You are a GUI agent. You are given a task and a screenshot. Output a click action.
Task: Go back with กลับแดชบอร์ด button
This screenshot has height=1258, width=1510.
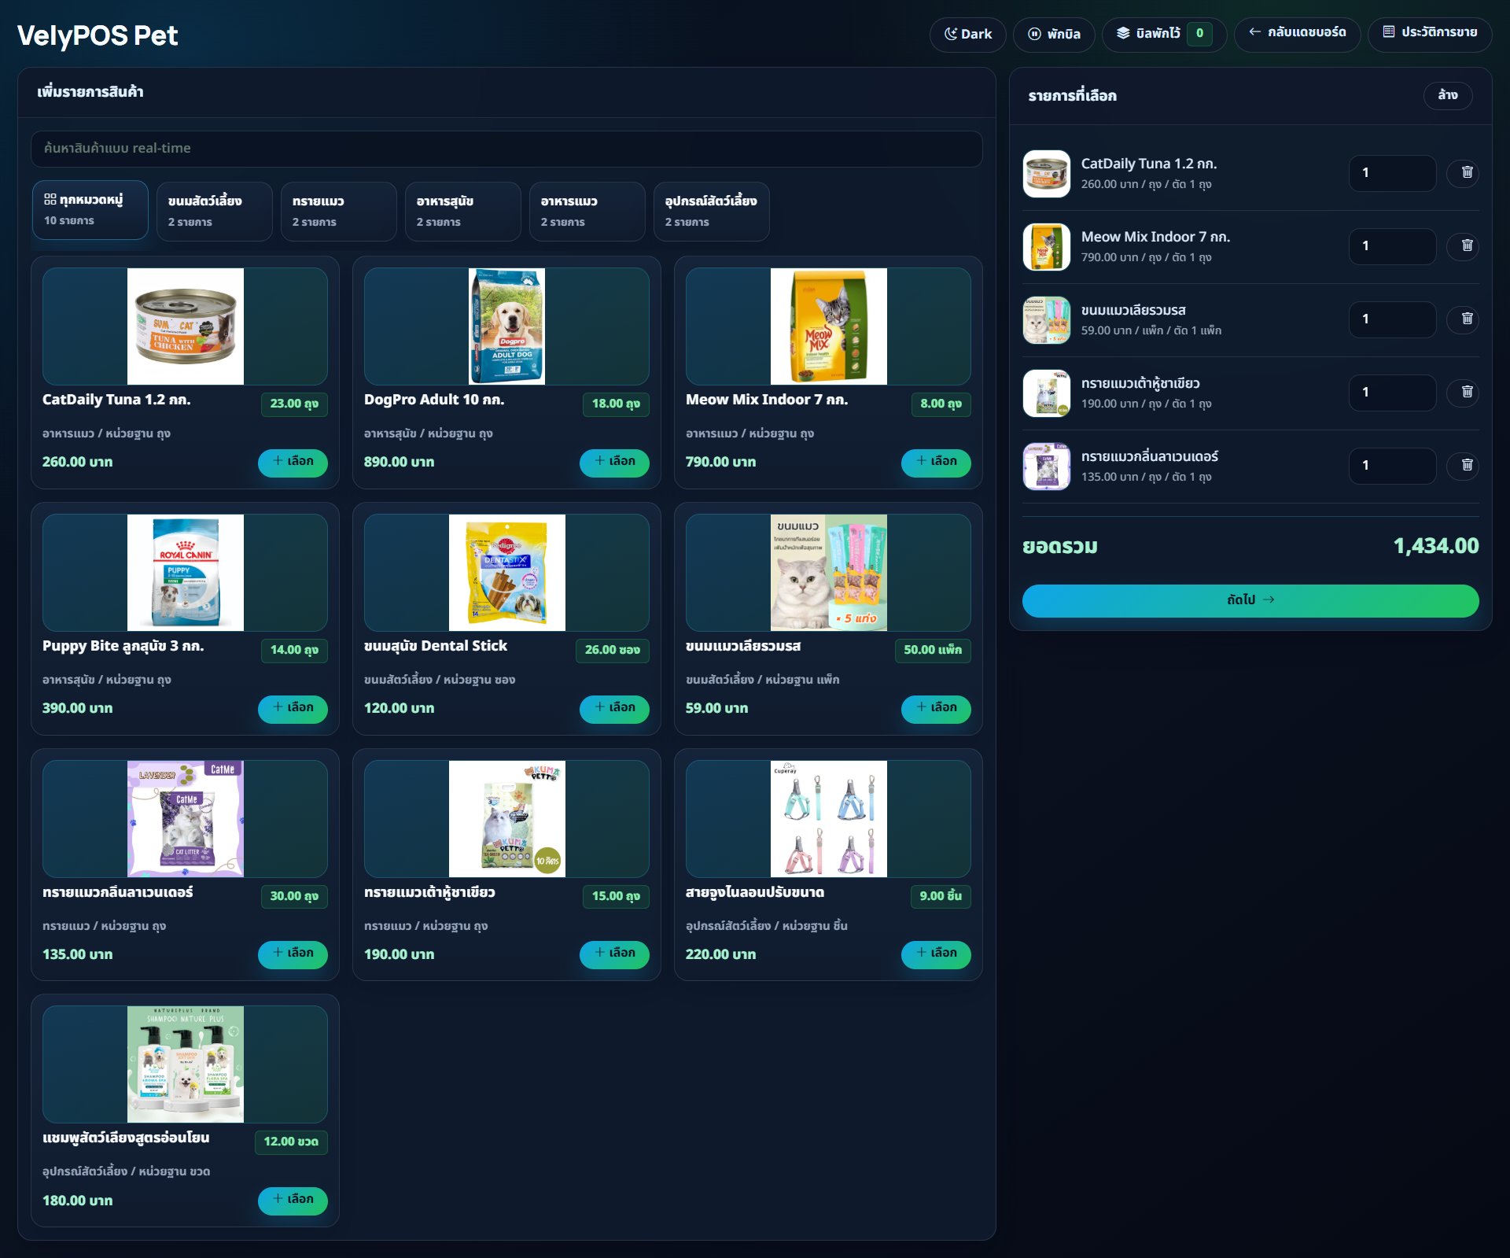[1298, 35]
